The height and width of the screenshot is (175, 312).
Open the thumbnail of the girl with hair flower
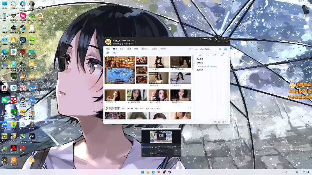click(181, 62)
